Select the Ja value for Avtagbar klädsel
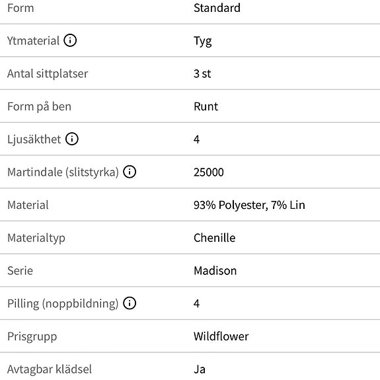This screenshot has width=380, height=380. point(200,369)
